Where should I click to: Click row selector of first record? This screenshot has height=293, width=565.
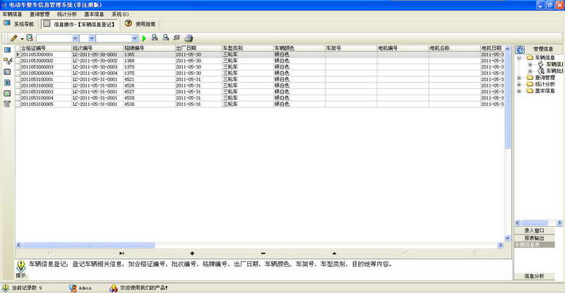(x=18, y=54)
